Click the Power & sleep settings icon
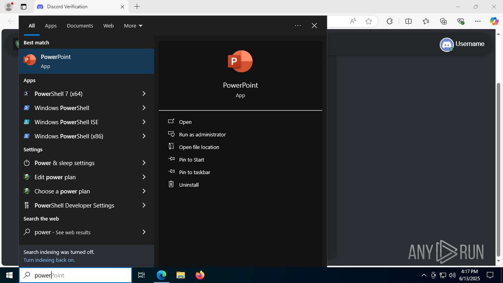This screenshot has height=283, width=503. [x=27, y=163]
